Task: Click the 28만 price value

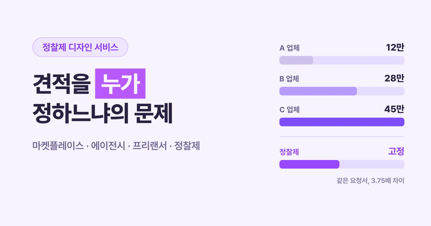Action: [395, 79]
